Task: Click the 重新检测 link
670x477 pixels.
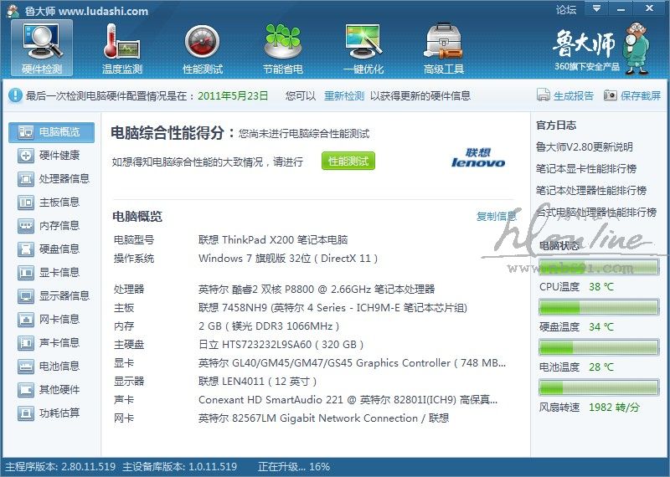Action: 344,95
